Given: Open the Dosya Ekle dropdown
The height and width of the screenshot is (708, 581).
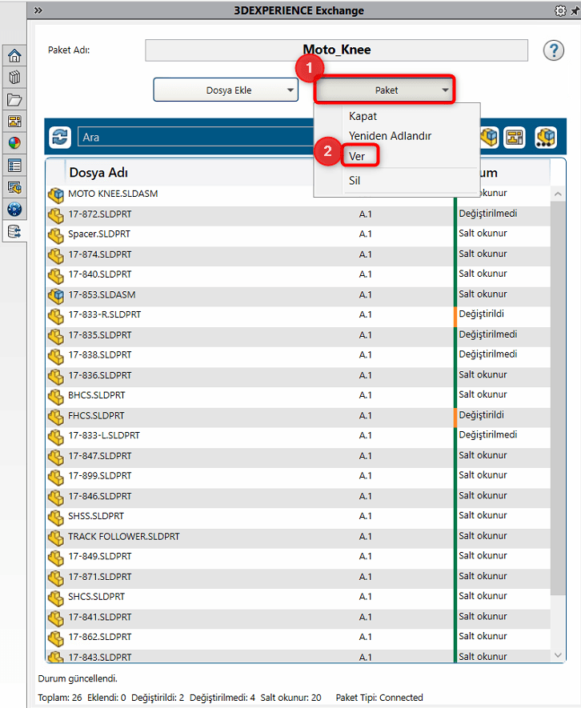Looking at the screenshot, I should tap(226, 90).
